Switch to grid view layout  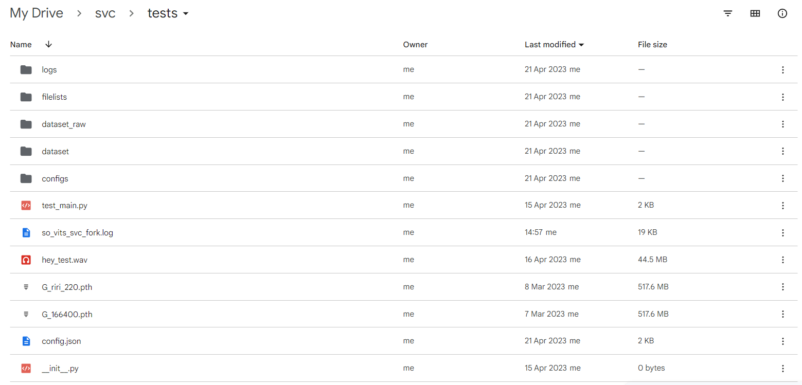click(755, 13)
